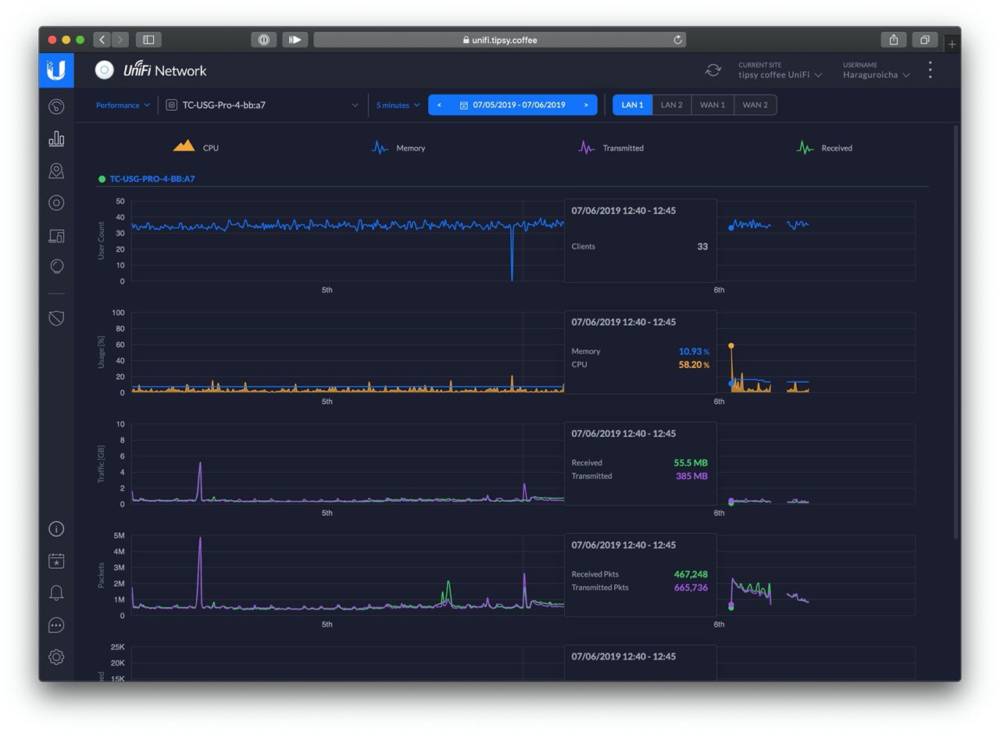Viewport: 1000px width, 733px height.
Task: Toggle the Memory series in legend
Action: pyautogui.click(x=398, y=147)
